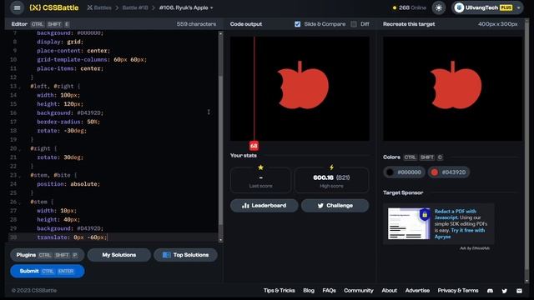
Task: Open the hamburger menu
Action: (17, 7)
